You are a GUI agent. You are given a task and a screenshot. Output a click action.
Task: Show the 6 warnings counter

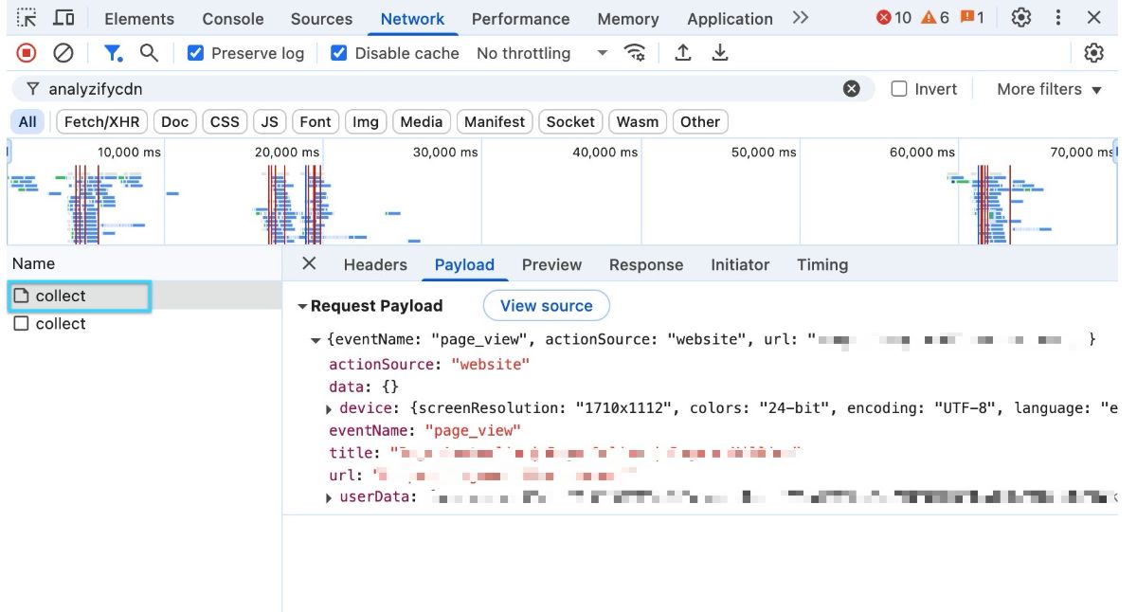(x=935, y=18)
